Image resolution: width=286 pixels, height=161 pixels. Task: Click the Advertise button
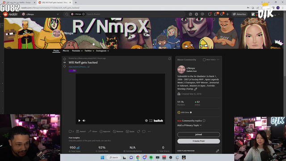pos(240,14)
